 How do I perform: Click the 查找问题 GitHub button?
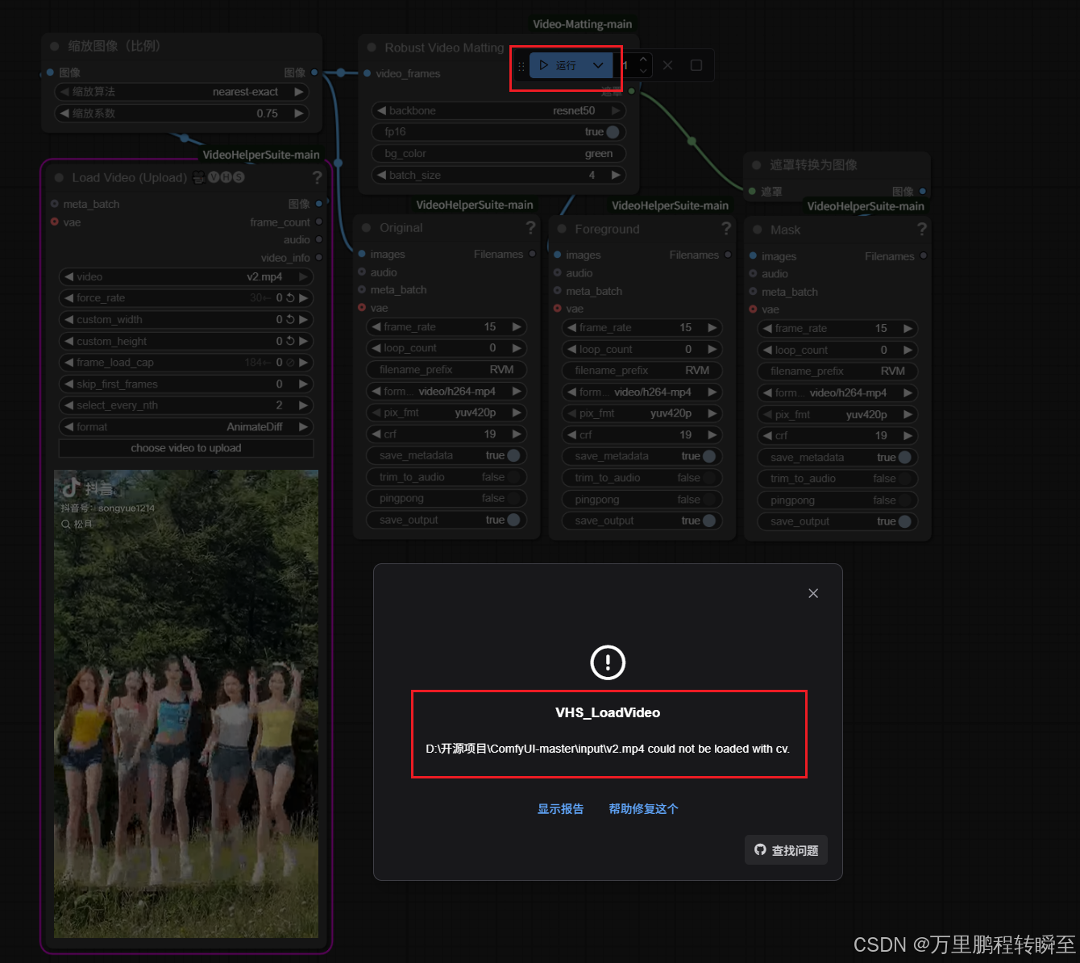(786, 850)
